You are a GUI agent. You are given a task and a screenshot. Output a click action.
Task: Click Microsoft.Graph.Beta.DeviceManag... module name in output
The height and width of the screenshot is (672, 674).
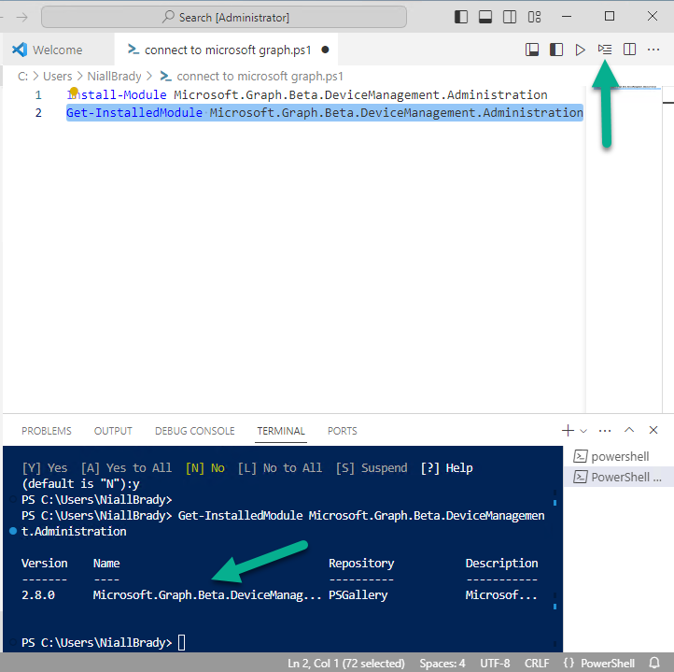pos(207,595)
